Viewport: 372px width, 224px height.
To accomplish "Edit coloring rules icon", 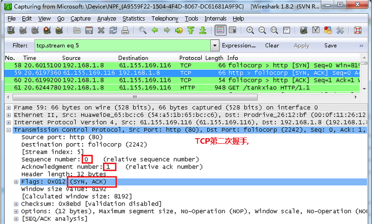I will [328, 30].
